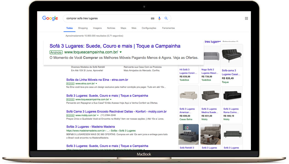Open the on-screen keyboard icon in search box
This screenshot has height=164, width=289.
152,18
